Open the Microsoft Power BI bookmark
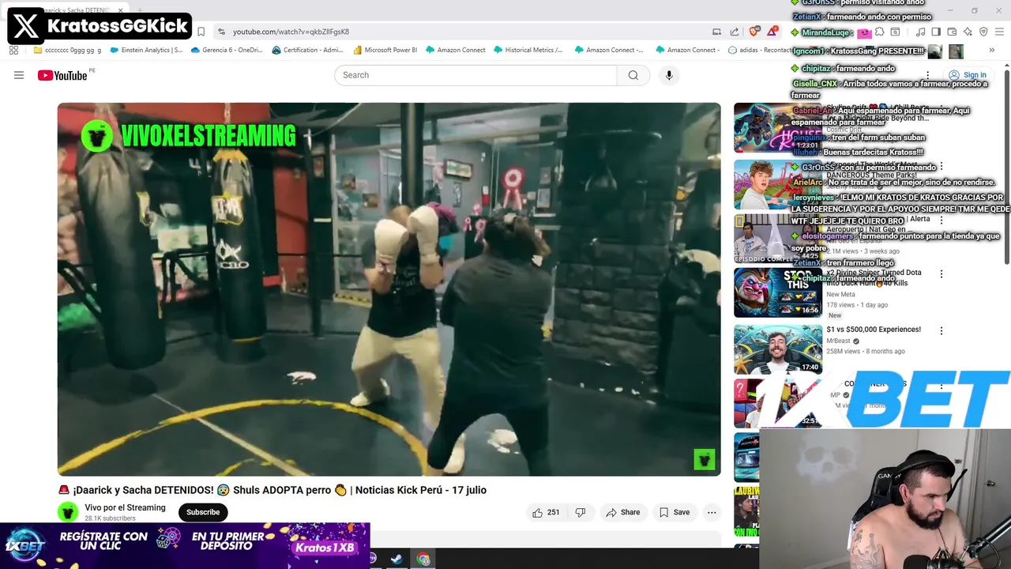Image resolution: width=1011 pixels, height=569 pixels. [385, 50]
